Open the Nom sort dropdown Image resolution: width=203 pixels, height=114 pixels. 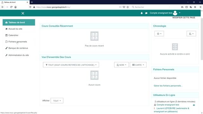click(121, 65)
